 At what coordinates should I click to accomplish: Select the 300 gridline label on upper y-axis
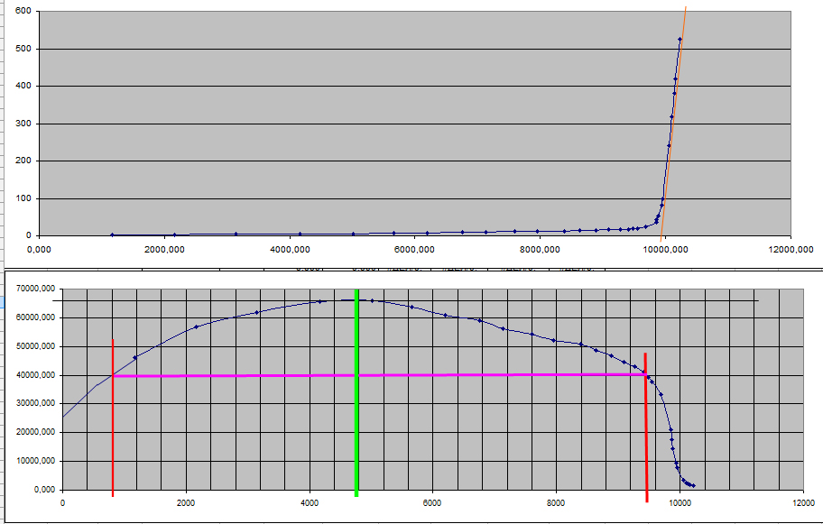coord(23,124)
